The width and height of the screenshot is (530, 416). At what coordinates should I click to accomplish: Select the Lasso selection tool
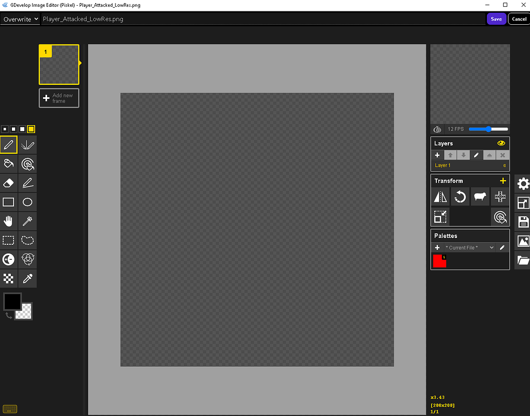coord(27,240)
